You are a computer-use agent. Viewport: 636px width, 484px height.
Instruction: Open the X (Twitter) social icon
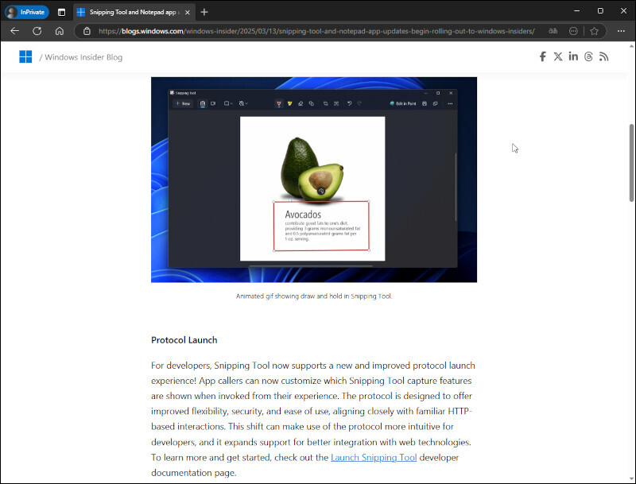pos(558,56)
